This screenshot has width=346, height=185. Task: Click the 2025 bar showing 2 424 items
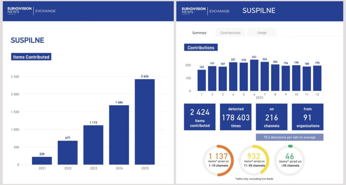click(145, 122)
